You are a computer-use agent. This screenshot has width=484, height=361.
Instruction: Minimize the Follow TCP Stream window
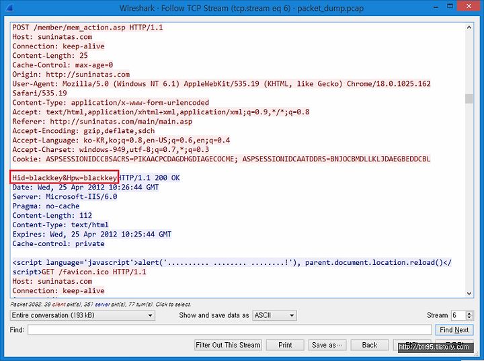click(436, 7)
